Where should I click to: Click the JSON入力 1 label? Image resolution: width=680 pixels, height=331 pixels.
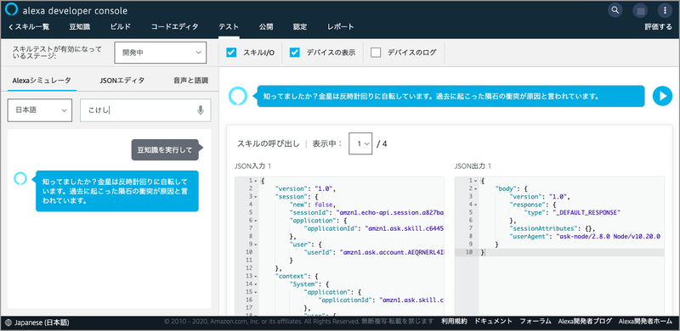tap(252, 166)
